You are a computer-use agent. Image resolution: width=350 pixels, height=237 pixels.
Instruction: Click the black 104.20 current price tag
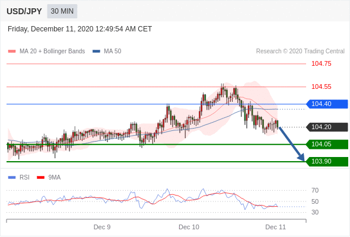(327, 127)
